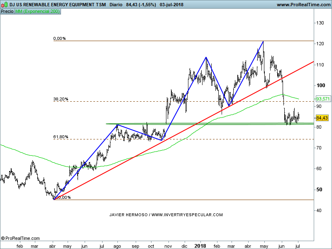332x249 pixels.
Task: Click the candlestick chart icon in title bar
Action: [x=4, y=5]
